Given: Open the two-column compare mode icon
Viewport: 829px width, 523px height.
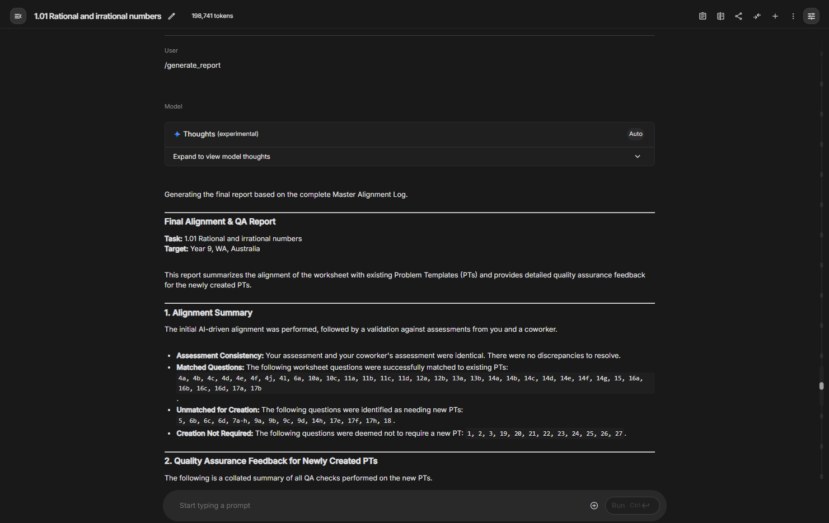Looking at the screenshot, I should coord(720,16).
